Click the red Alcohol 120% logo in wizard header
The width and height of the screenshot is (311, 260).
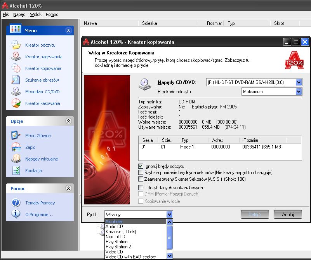click(294, 60)
